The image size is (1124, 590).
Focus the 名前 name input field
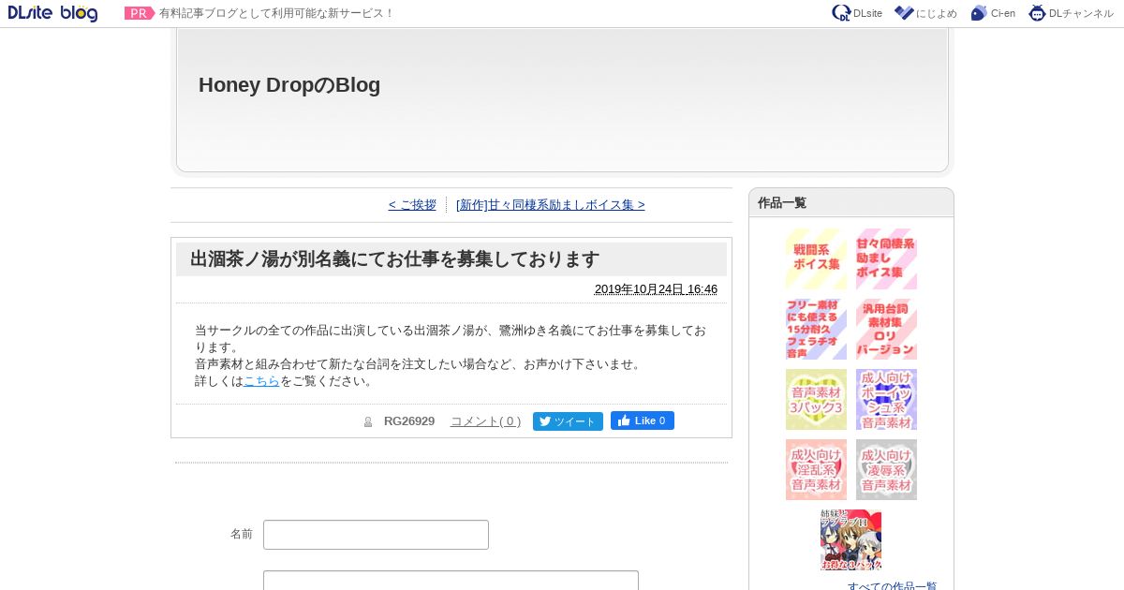376,535
